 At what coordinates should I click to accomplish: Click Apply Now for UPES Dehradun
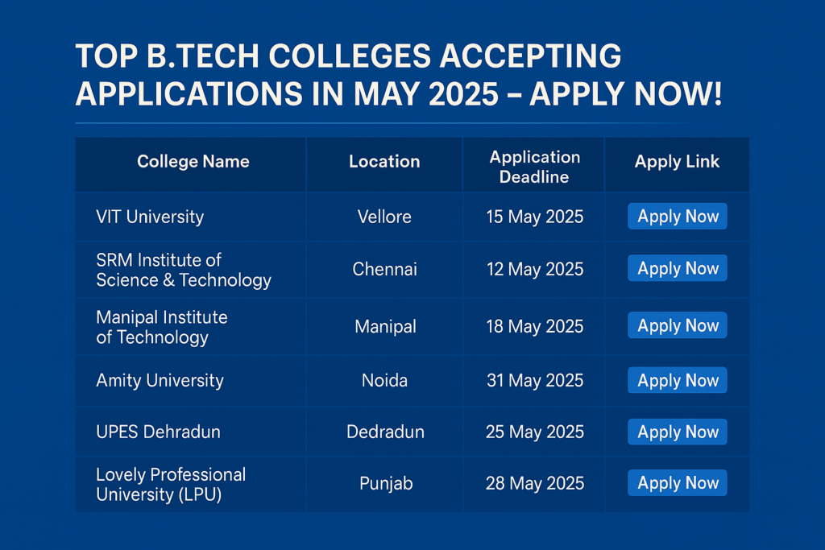(677, 432)
